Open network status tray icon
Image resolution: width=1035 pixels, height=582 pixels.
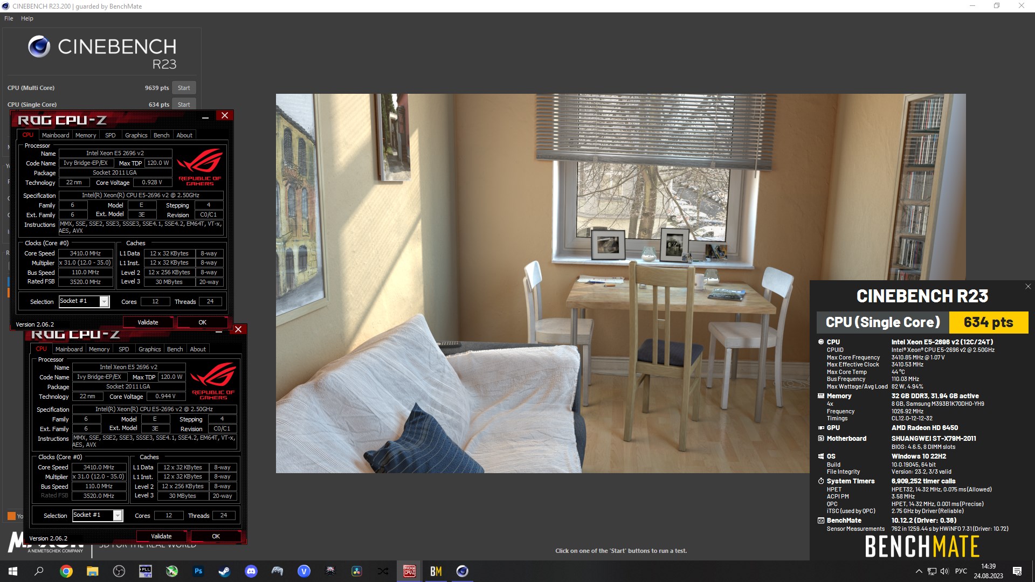coord(931,571)
